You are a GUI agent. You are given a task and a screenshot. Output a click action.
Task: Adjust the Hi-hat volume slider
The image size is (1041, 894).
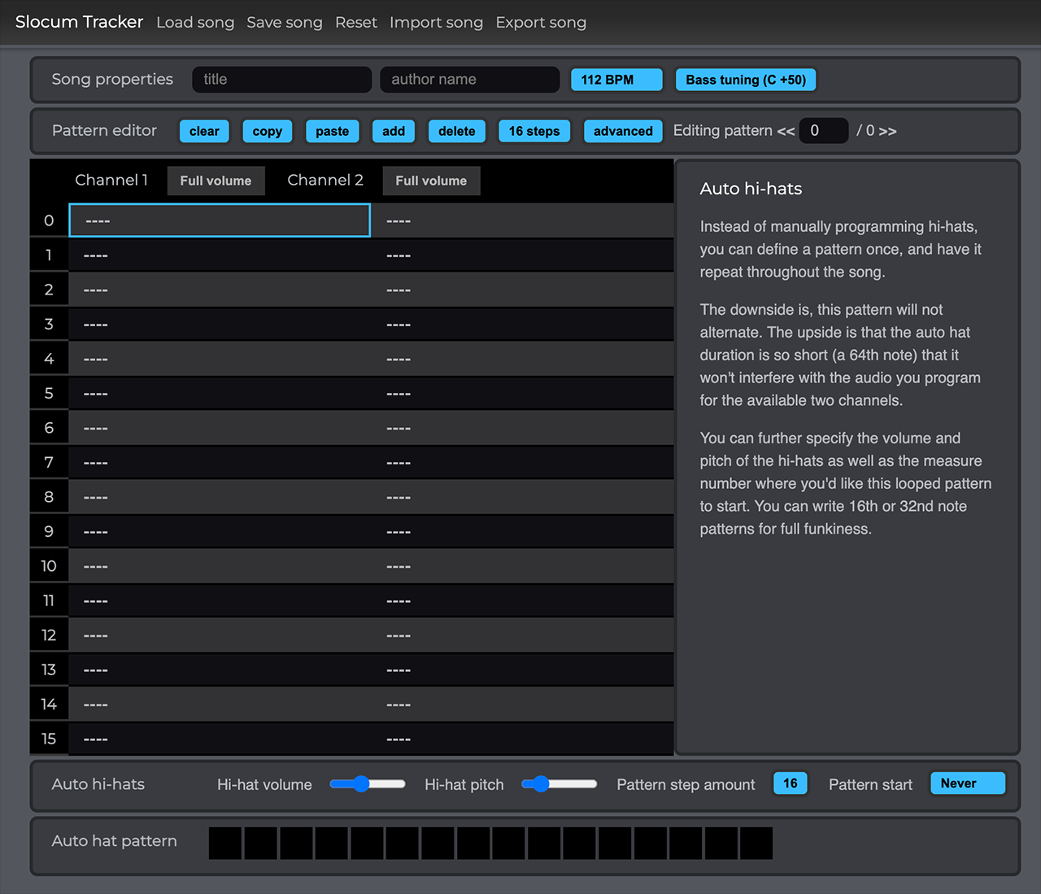click(x=368, y=784)
